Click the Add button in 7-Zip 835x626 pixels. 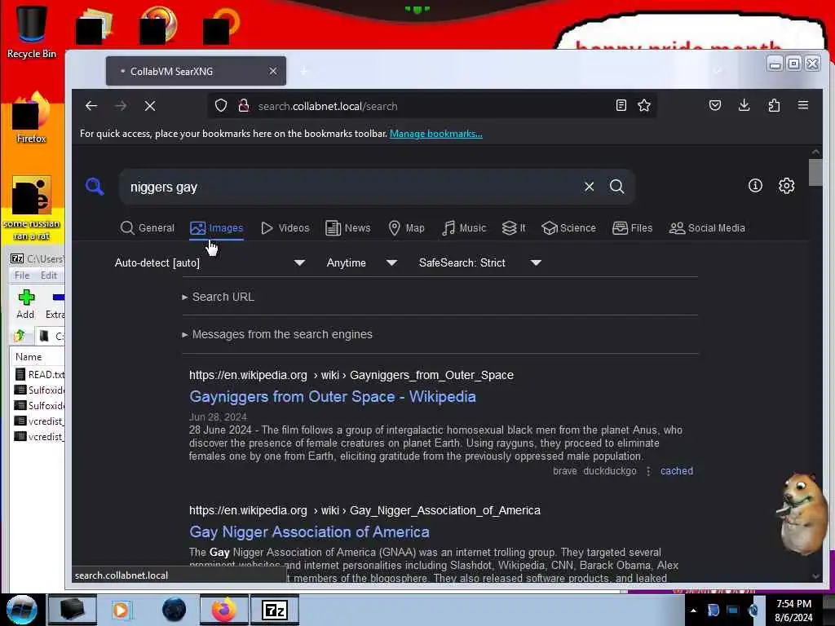point(25,304)
